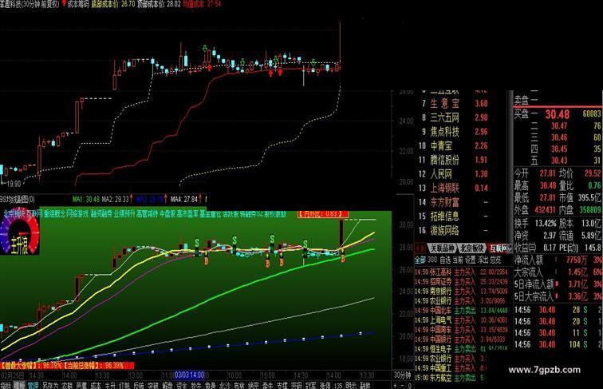Click the 游族网络 stock row

454,230
